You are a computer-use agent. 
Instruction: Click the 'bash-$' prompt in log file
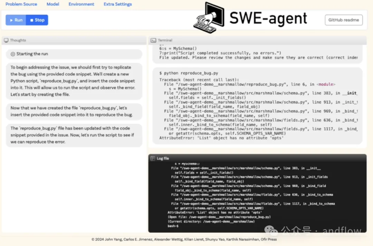coord(173,226)
